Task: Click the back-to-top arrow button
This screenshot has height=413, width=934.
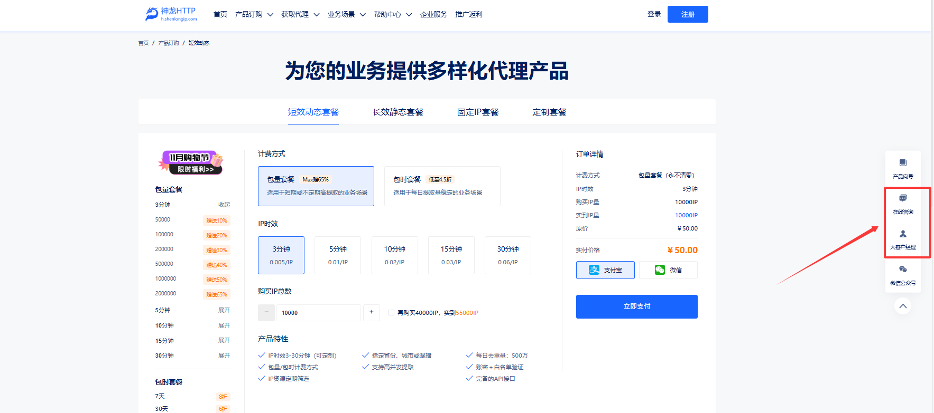Action: point(903,306)
